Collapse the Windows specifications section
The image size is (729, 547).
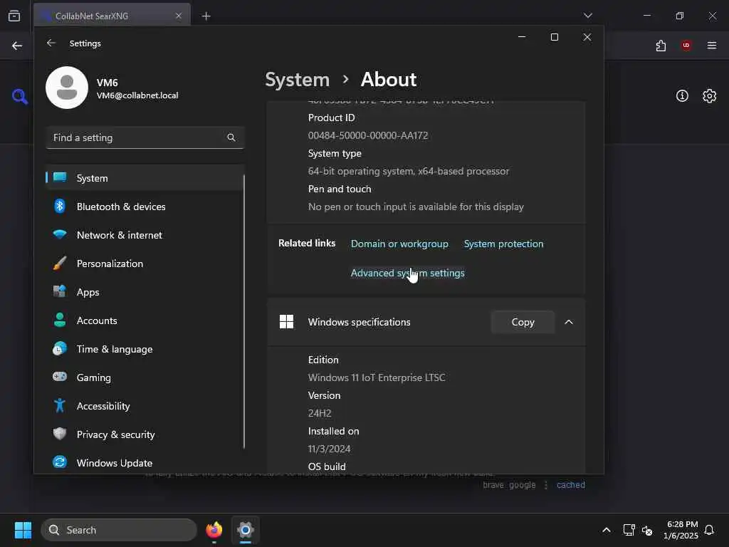(569, 322)
